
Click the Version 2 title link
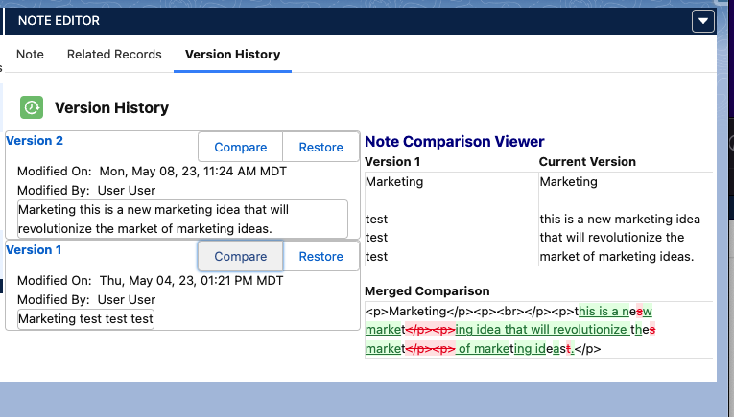[35, 141]
